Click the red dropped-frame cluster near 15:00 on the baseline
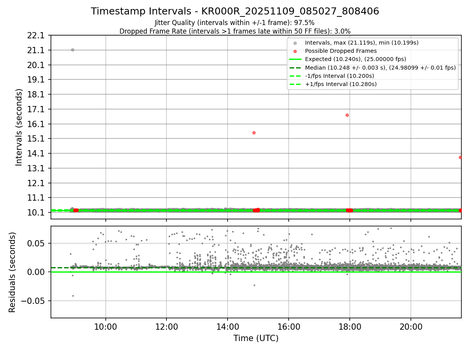 coord(256,210)
